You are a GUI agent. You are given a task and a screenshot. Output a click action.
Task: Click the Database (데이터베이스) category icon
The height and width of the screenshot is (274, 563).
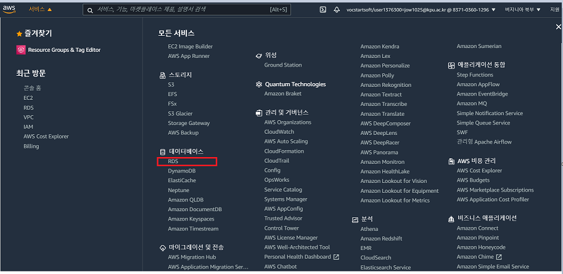pos(162,152)
